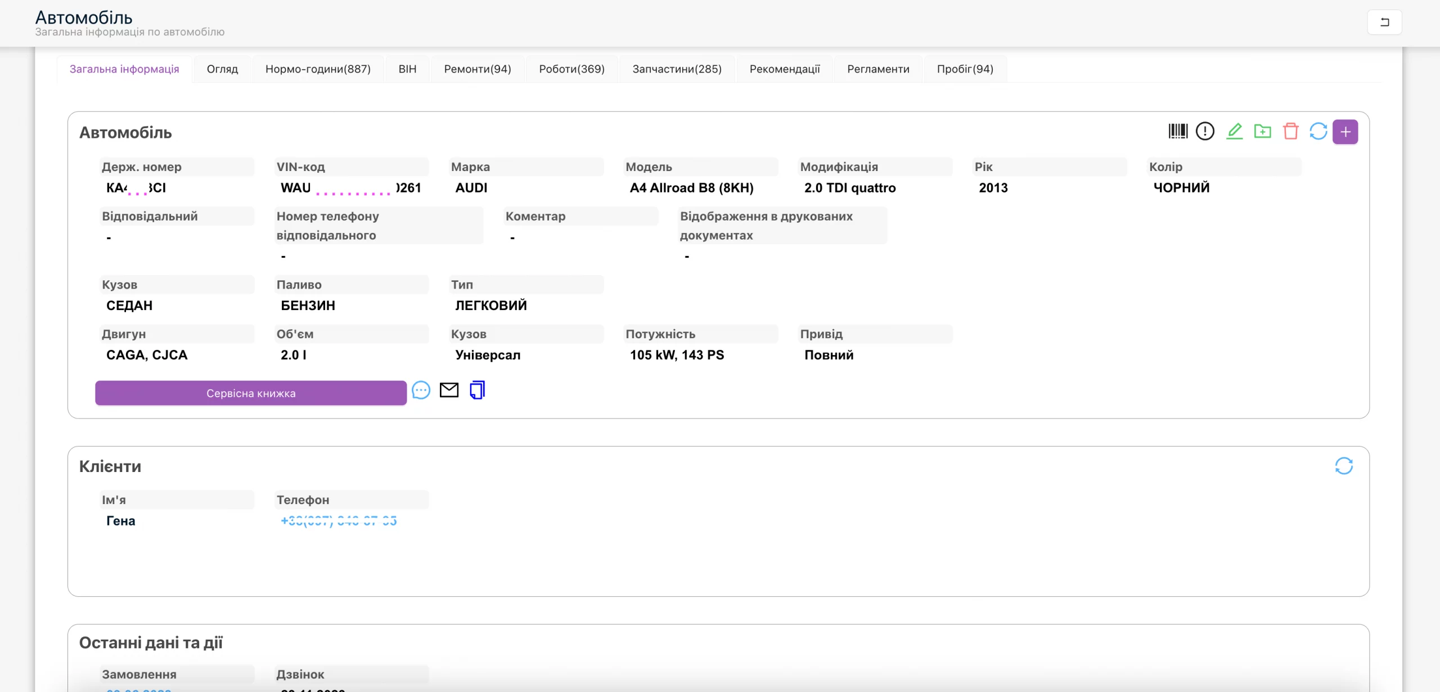Edit vehicle with green pencil icon
The image size is (1440, 692).
(1234, 132)
